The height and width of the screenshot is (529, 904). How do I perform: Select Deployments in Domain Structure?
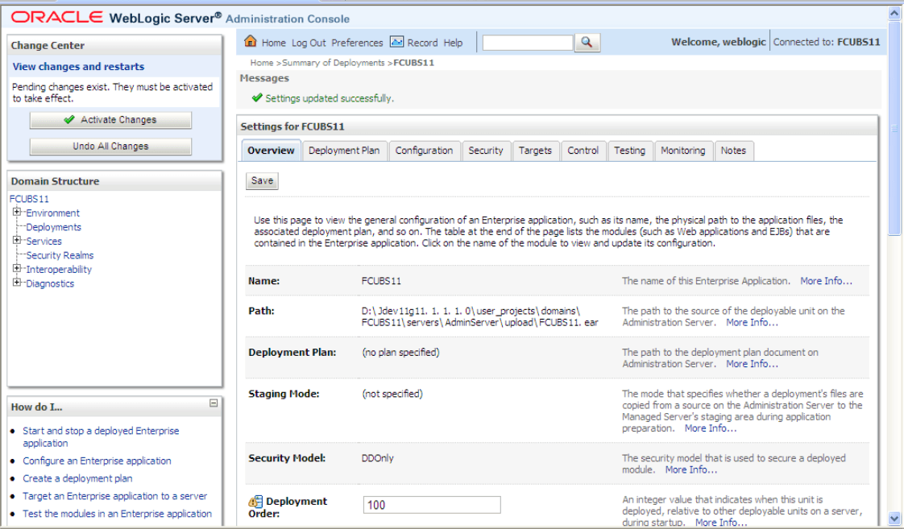click(x=53, y=227)
